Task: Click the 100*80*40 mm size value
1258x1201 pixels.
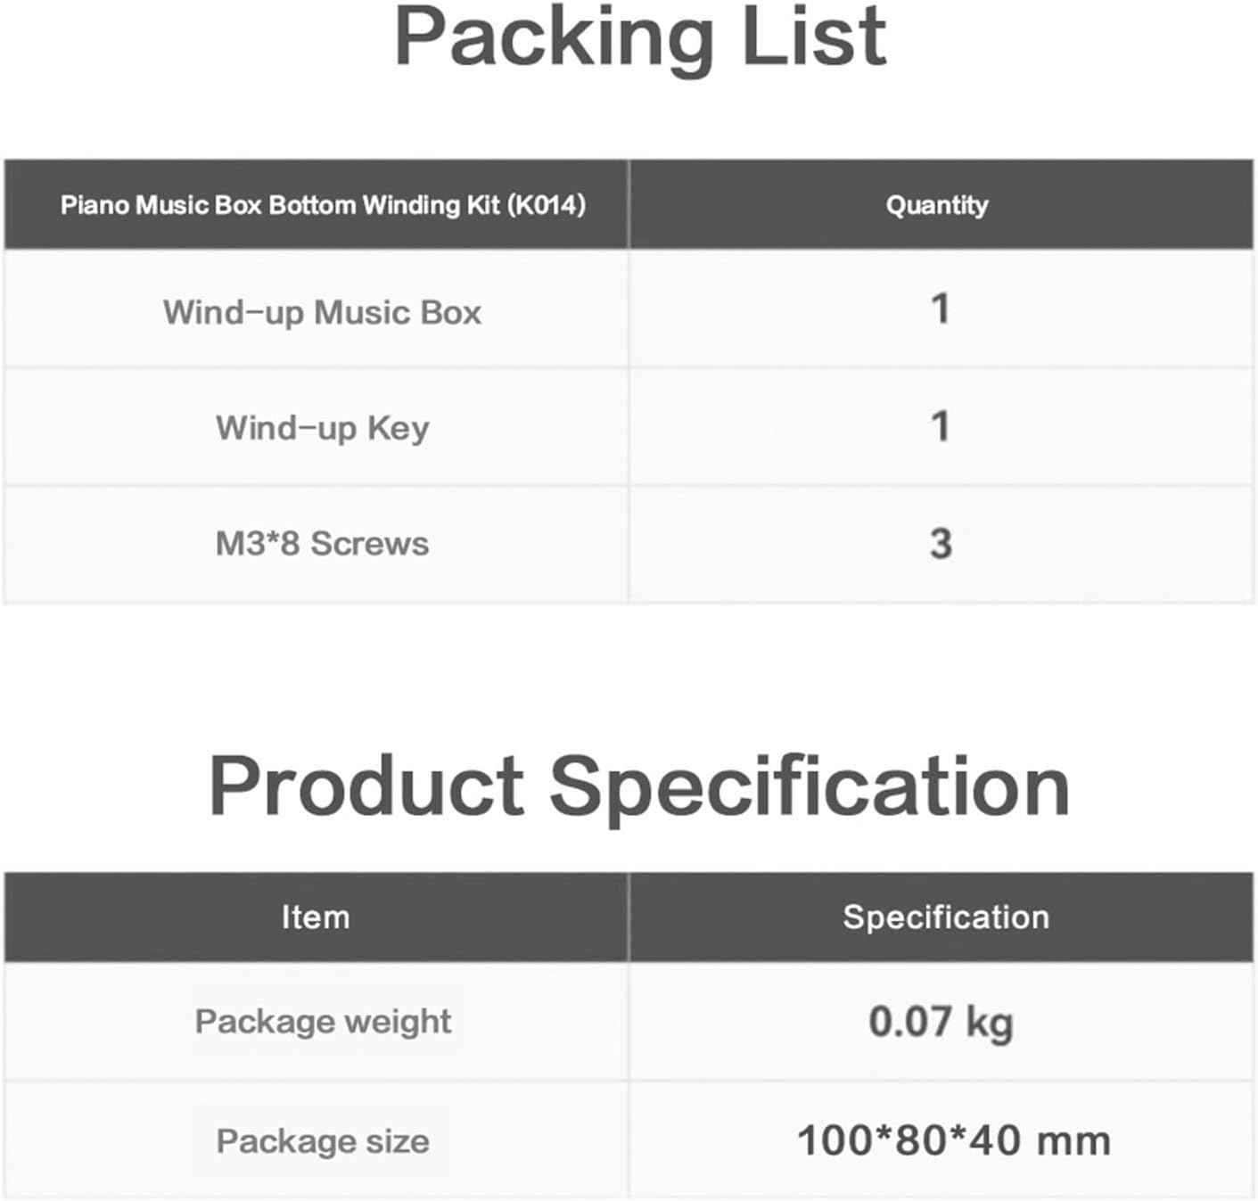Action: pyautogui.click(x=953, y=1141)
